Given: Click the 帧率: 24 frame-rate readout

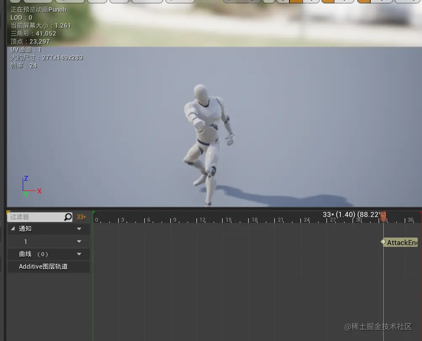Looking at the screenshot, I should click(24, 66).
